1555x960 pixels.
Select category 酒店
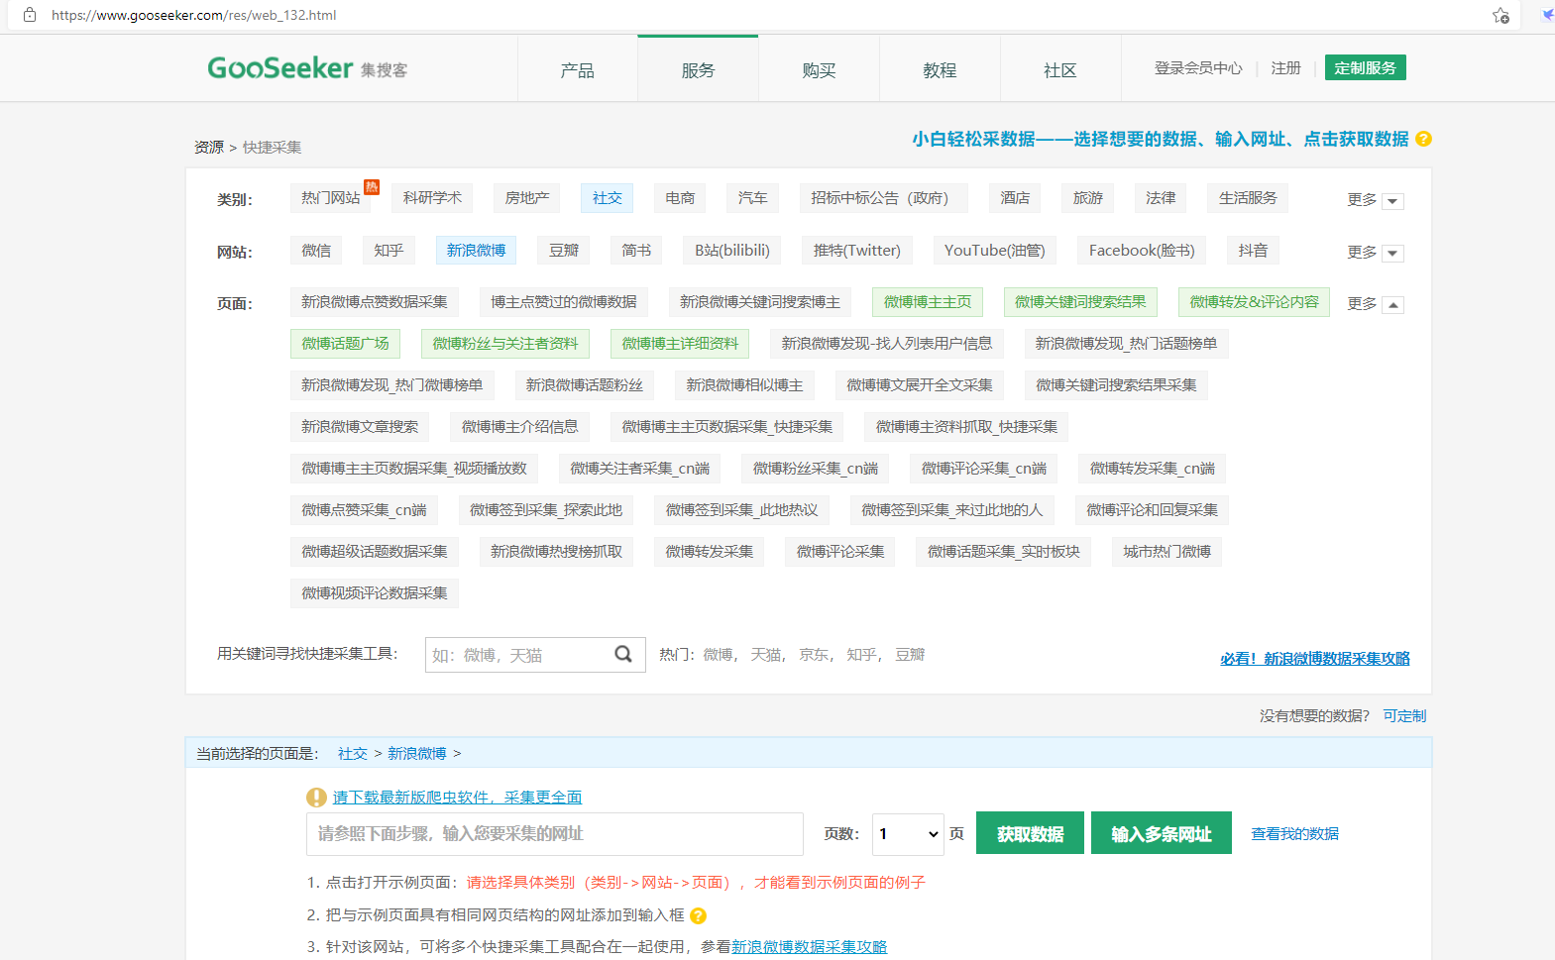[x=1015, y=198]
